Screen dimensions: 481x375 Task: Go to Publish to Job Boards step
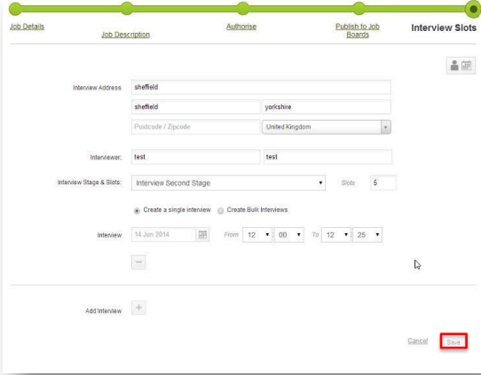358,30
